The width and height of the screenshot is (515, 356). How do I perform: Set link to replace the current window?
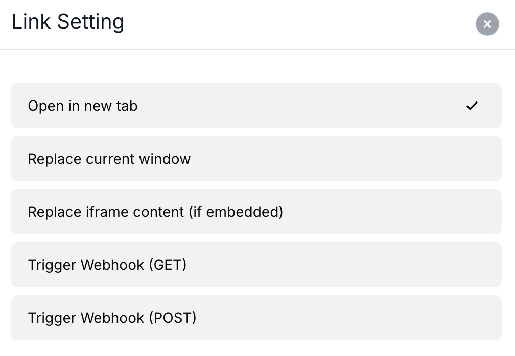256,159
